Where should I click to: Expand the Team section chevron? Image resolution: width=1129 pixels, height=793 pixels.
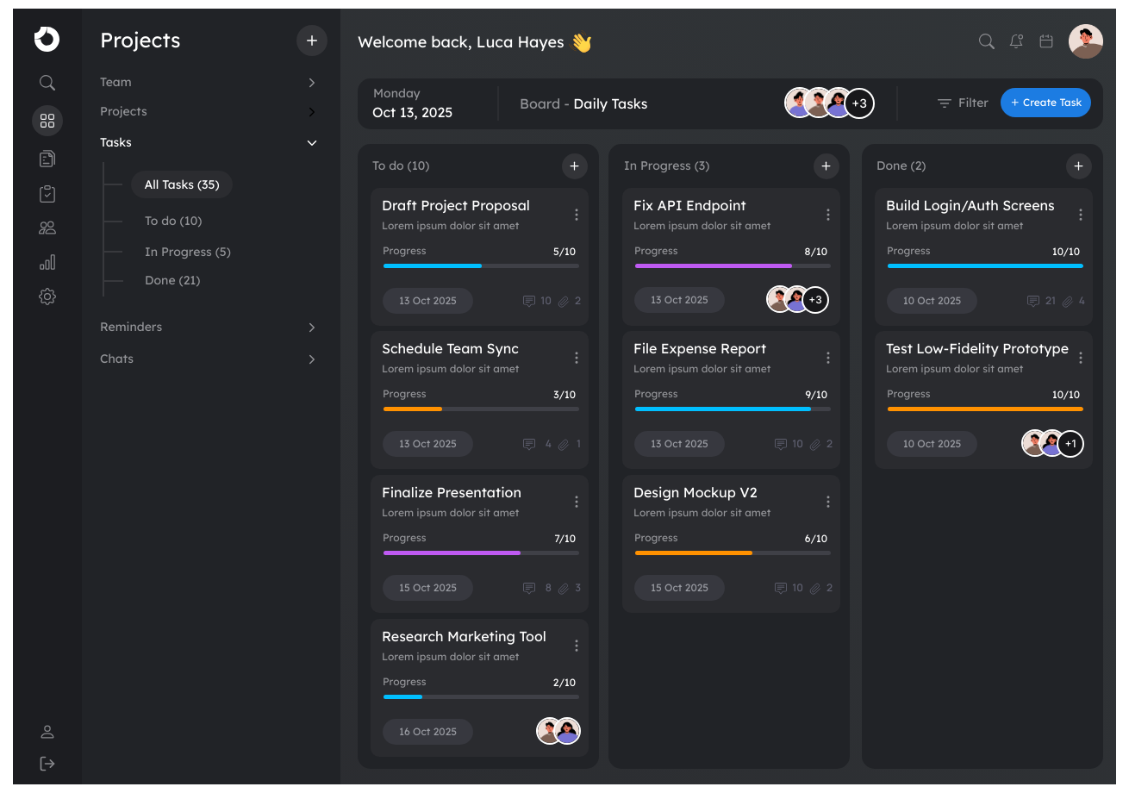coord(312,83)
